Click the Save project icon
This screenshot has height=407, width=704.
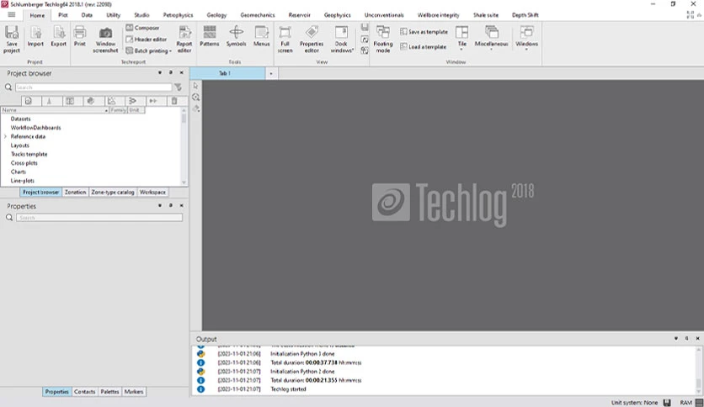tap(12, 39)
